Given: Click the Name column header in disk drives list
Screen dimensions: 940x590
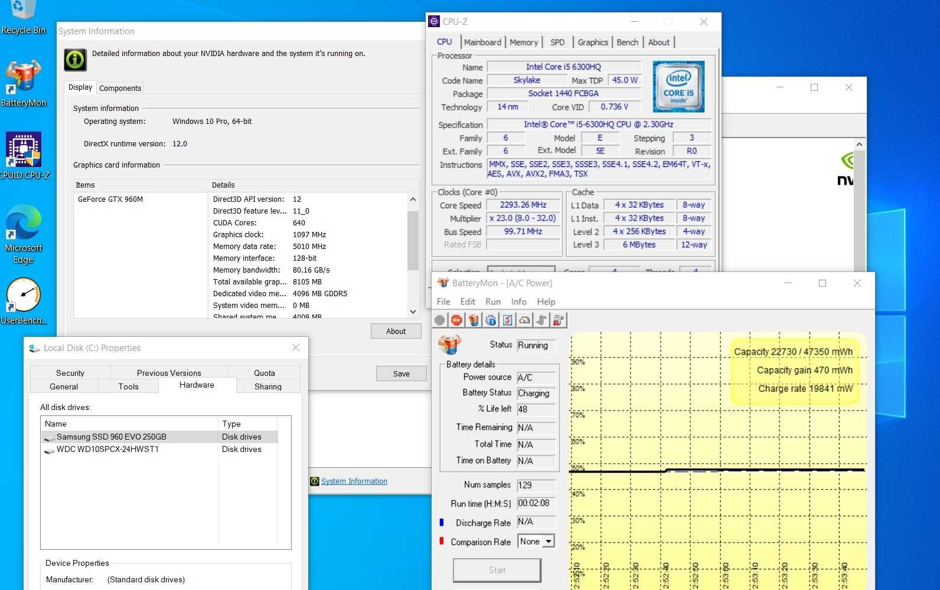Looking at the screenshot, I should (129, 424).
